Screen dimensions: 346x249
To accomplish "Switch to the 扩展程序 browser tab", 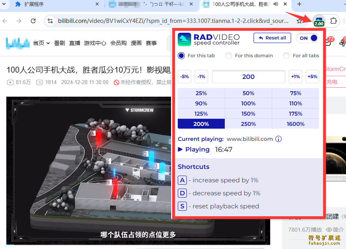I will (x=56, y=4).
